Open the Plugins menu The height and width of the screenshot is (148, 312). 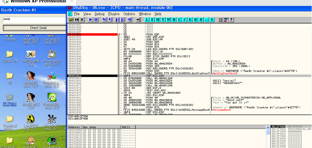[114, 14]
